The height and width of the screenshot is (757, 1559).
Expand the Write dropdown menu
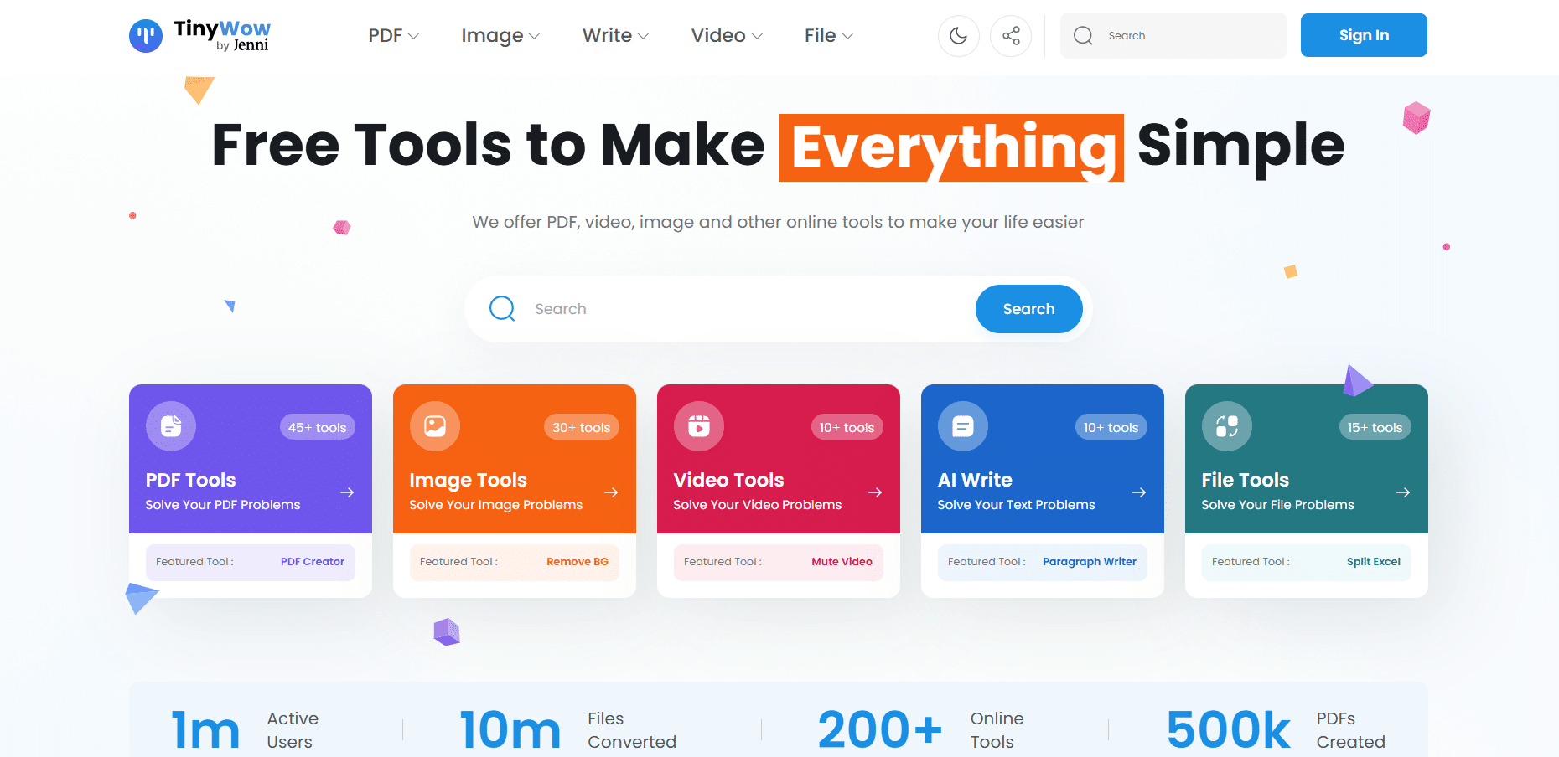click(x=615, y=36)
